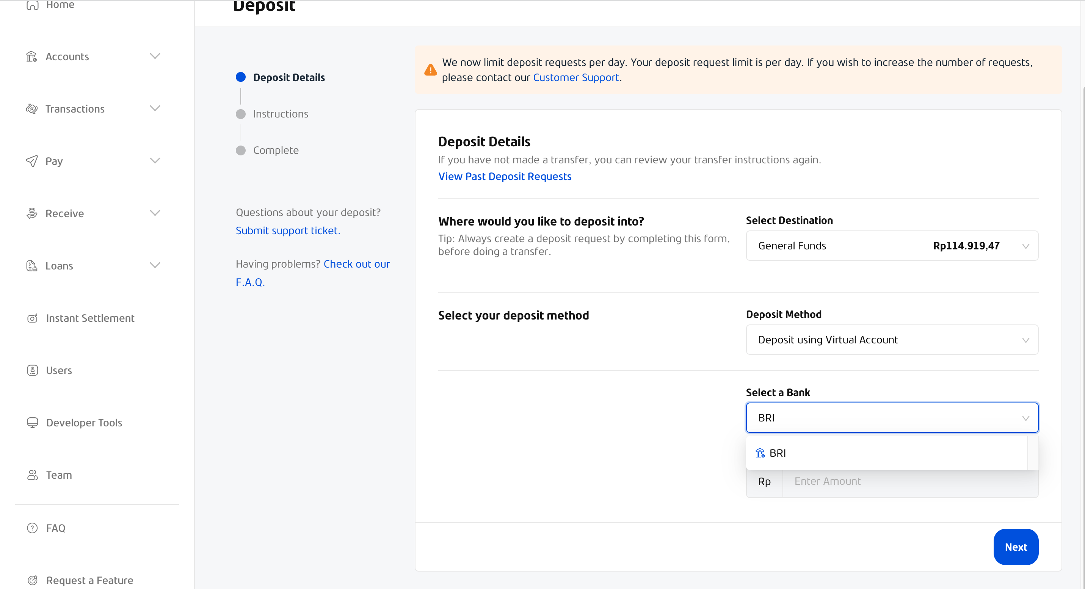Collapse the Select a Bank dropdown
Image resolution: width=1085 pixels, height=589 pixels.
point(892,418)
